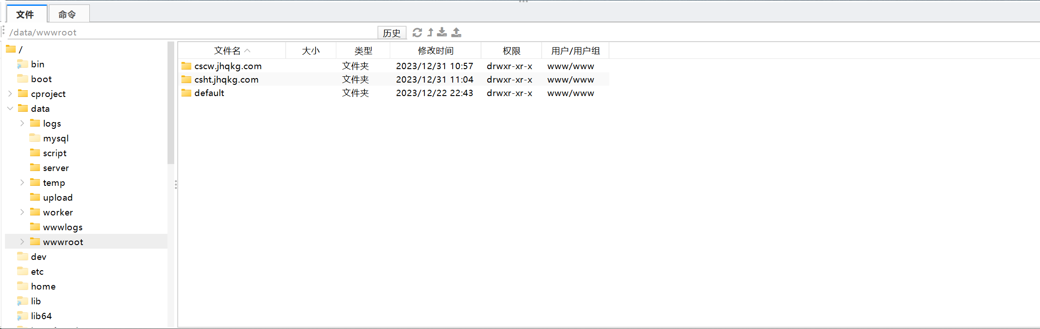Sort by the 权限 column header
The image size is (1040, 329).
(x=511, y=51)
